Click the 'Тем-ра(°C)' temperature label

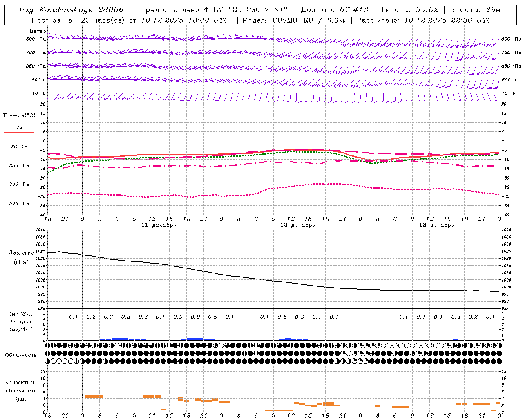[19, 116]
